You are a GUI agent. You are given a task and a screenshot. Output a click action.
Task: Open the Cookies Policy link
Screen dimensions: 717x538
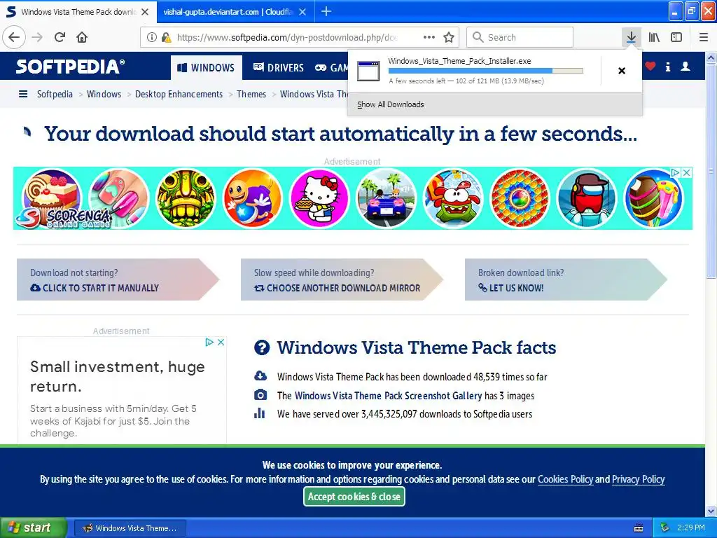point(565,479)
